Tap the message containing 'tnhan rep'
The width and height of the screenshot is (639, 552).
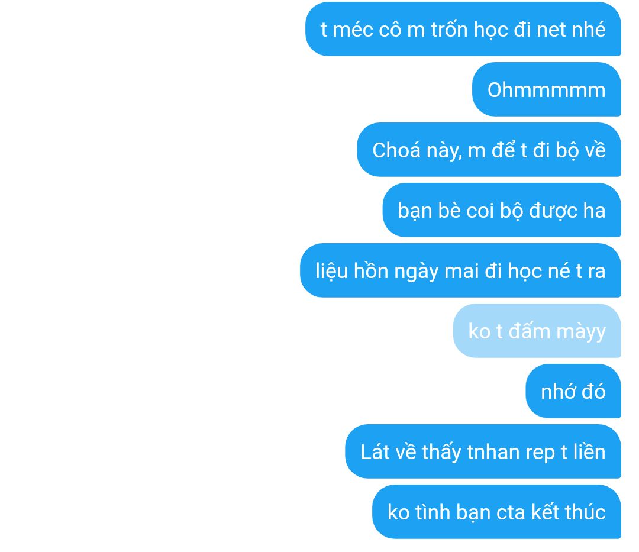(x=483, y=451)
